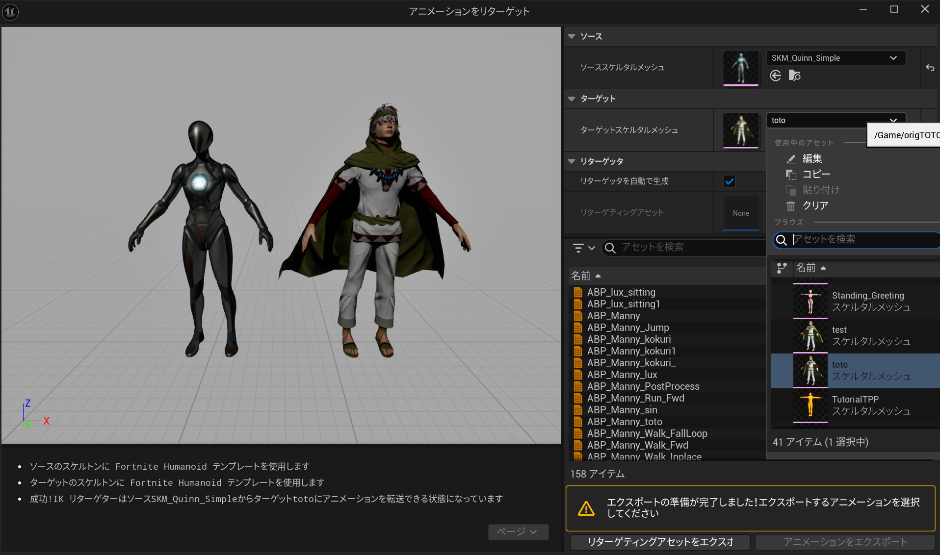Sort asset picker by 名前 column
The image size is (940, 555).
811,268
